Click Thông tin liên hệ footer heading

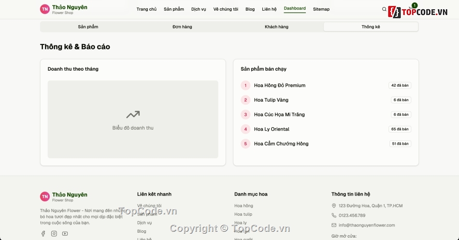(x=351, y=194)
